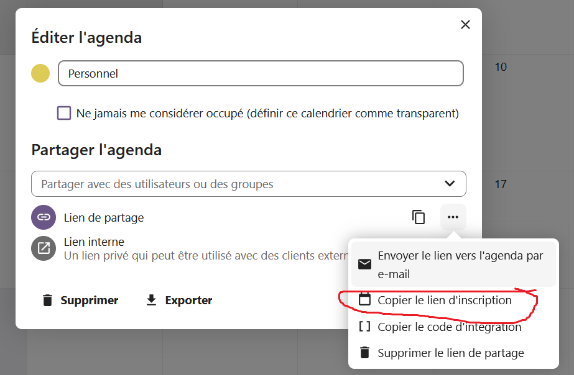The image size is (574, 375).
Task: Click the copy share link icon
Action: 419,217
